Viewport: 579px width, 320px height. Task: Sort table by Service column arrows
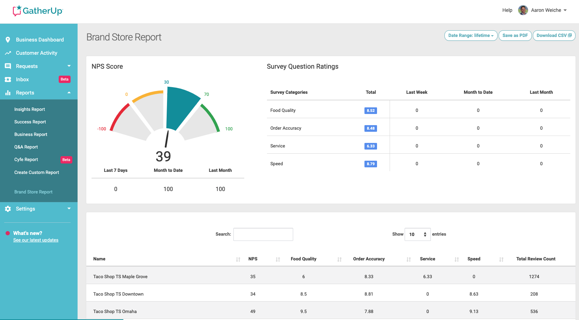coord(456,259)
